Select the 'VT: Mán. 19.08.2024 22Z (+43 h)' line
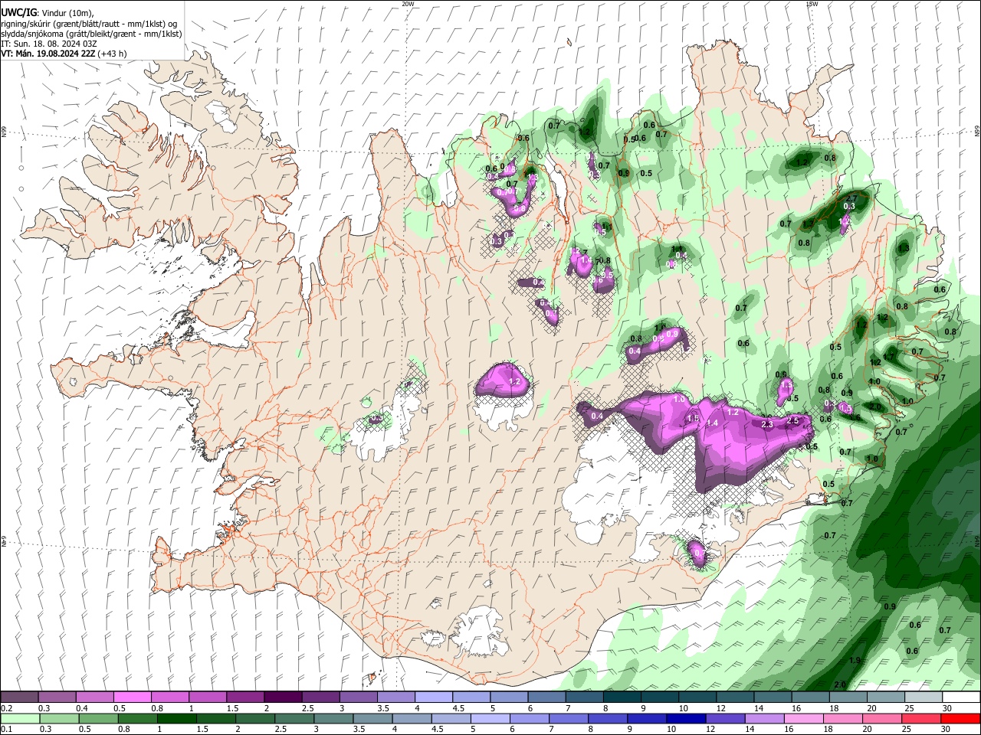The image size is (981, 735). click(x=64, y=54)
